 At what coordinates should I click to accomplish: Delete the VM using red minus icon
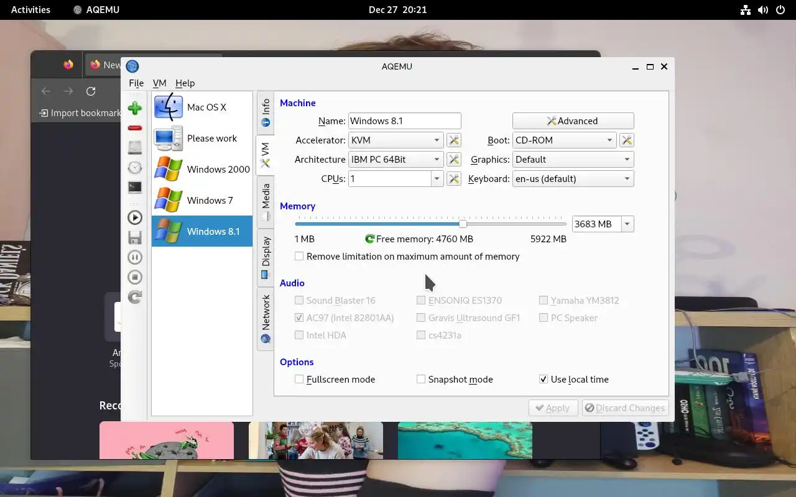coord(135,128)
